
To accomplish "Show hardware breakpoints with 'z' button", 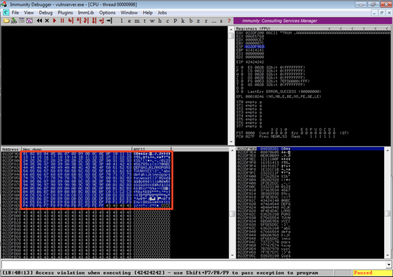I will 198,21.
